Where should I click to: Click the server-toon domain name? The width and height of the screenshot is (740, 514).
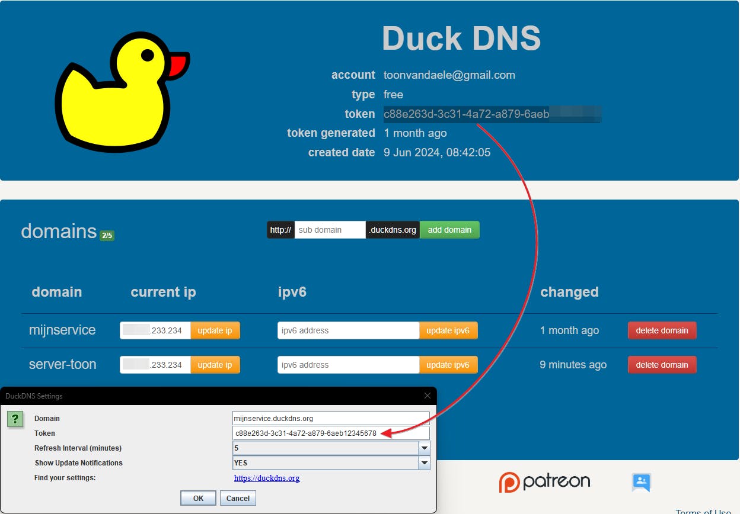(62, 364)
